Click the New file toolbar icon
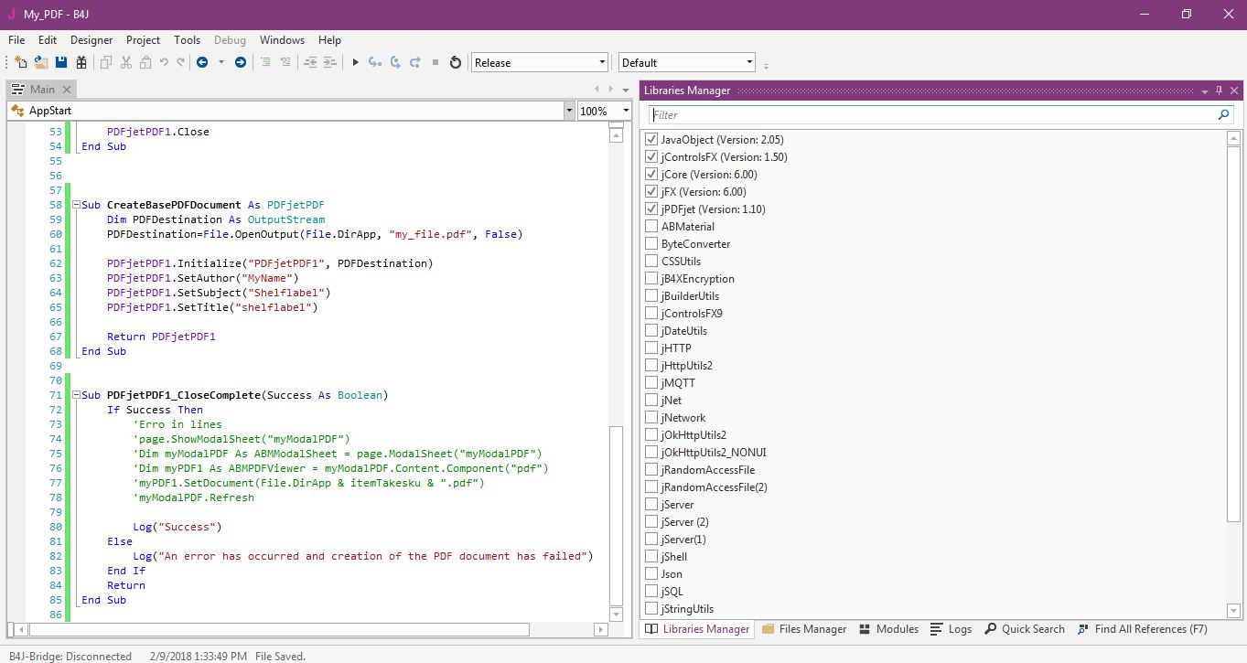This screenshot has width=1247, height=663. coord(20,62)
